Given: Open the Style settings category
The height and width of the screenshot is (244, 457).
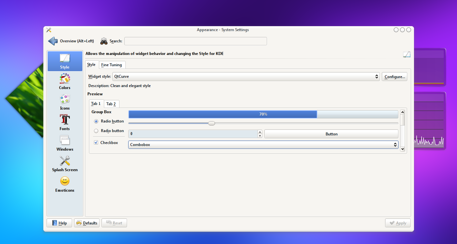Looking at the screenshot, I should 65,61.
